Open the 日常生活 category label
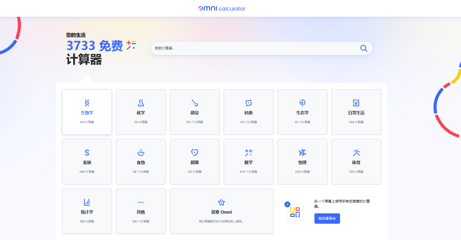This screenshot has height=240, width=461. [x=356, y=113]
